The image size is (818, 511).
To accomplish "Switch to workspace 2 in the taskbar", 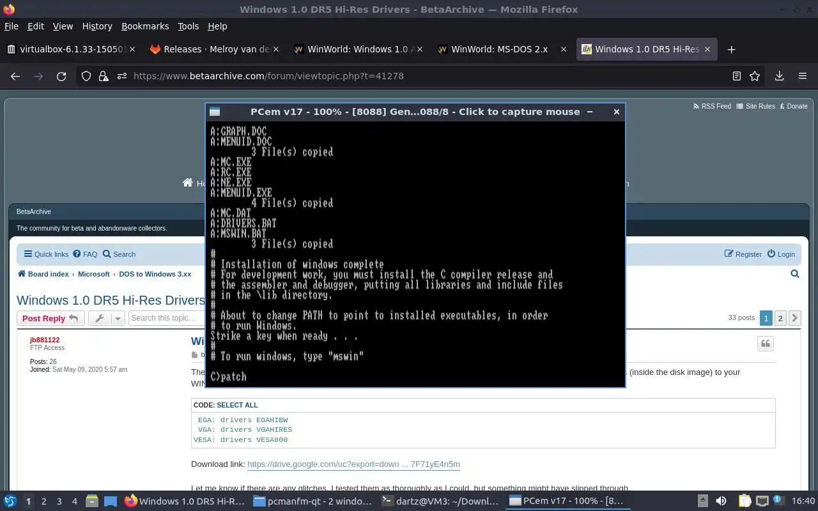I will click(43, 501).
